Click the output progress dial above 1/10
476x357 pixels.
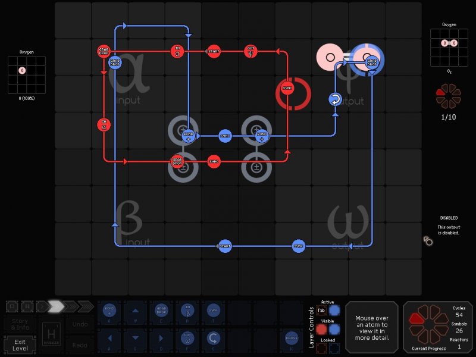(449, 96)
